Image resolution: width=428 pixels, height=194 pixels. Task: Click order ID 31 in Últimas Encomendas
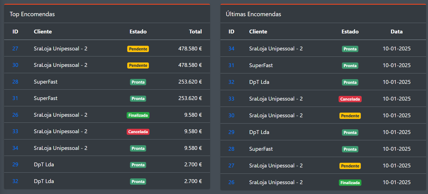point(231,65)
